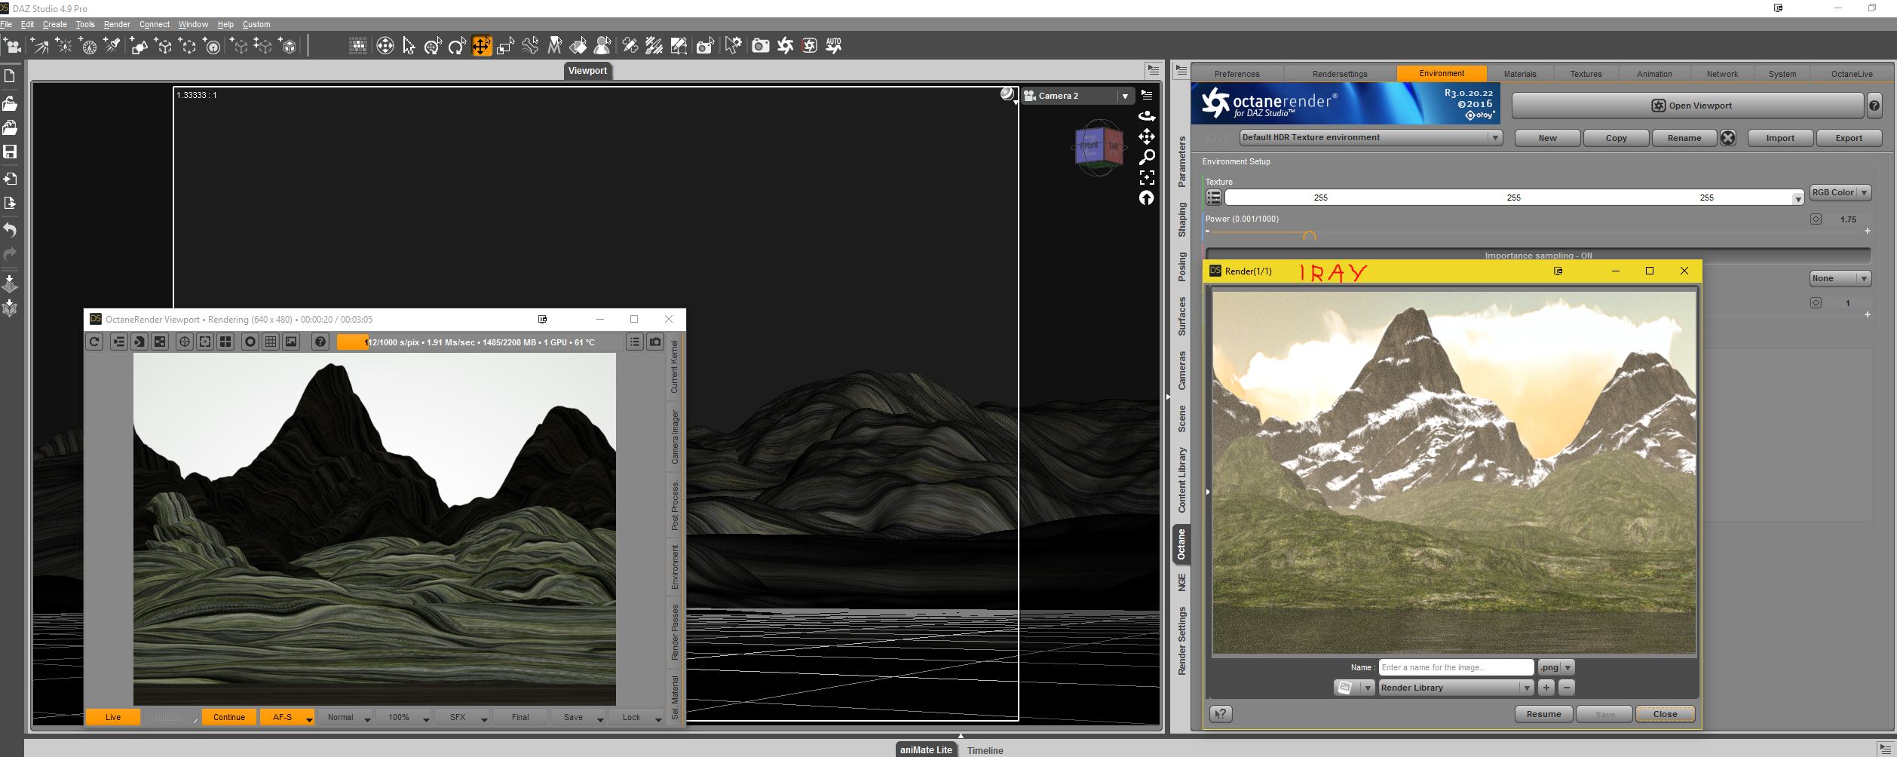1897x757 pixels.
Task: Toggle Live mode in OctaneRender Viewport
Action: click(113, 717)
